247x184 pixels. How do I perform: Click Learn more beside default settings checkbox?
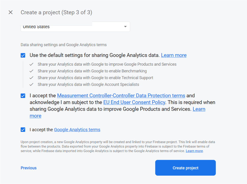pos(174,55)
